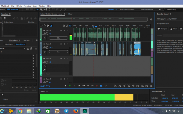
Task: Open the Editor panel menu icon
Action: (64, 14)
